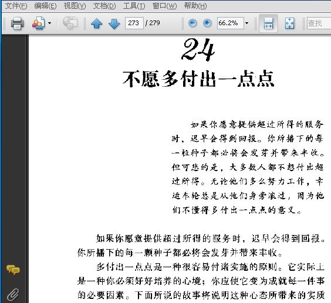Viewport: 331px width, 303px height.
Task: Click the collaborate people-and-document icon
Action: pyautogui.click(x=38, y=23)
